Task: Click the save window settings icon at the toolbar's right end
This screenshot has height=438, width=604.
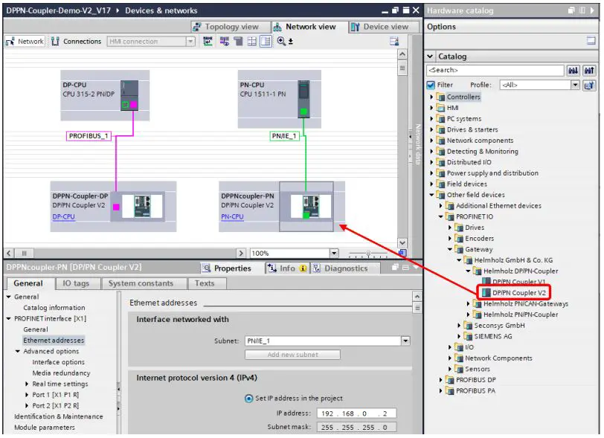Action: (x=394, y=41)
